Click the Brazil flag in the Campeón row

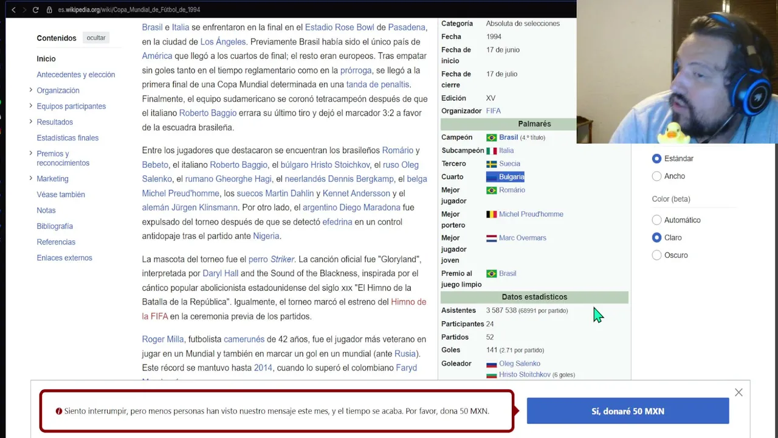pos(492,137)
